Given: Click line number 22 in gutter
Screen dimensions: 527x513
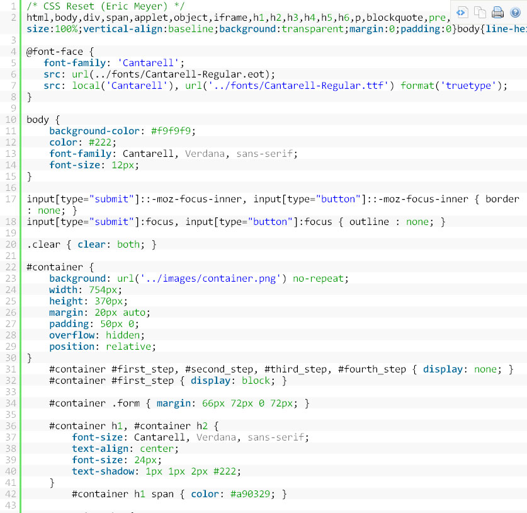Looking at the screenshot, I should (x=11, y=267).
